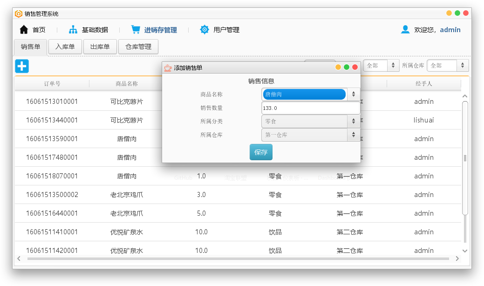Open the 所属分类 dropdown showing 零食

point(310,121)
